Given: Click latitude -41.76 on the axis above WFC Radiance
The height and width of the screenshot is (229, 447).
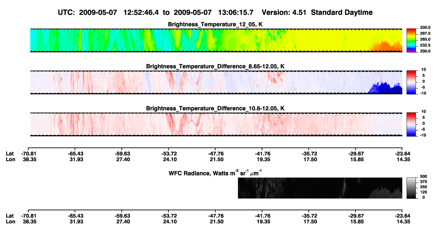Looking at the screenshot, I should point(262,153).
